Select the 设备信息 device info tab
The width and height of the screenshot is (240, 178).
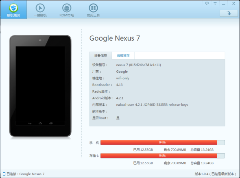click(x=100, y=56)
